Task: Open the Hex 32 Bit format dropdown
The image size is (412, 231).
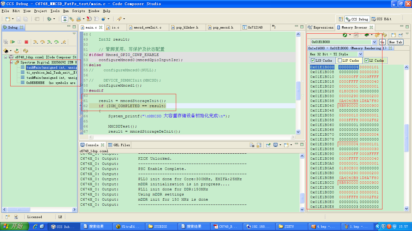Action: click(x=360, y=54)
